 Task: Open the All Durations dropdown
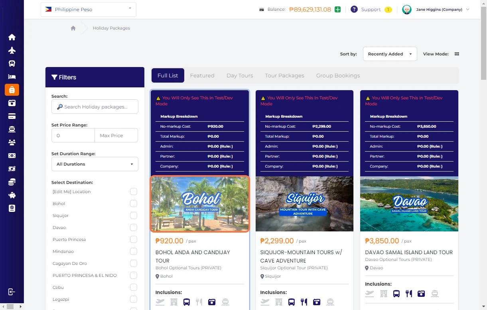[x=95, y=164]
